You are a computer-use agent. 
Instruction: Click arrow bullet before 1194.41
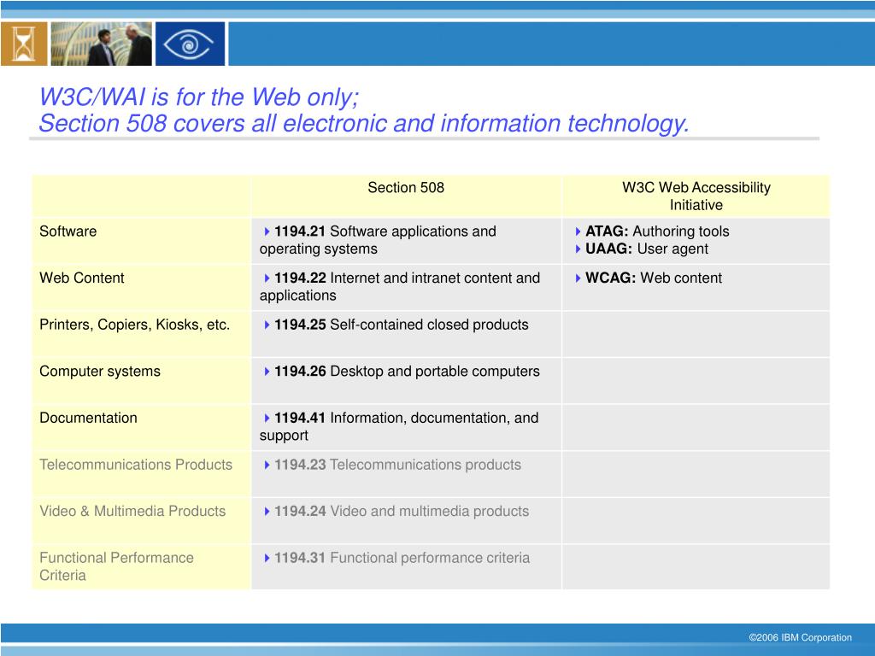(x=267, y=419)
